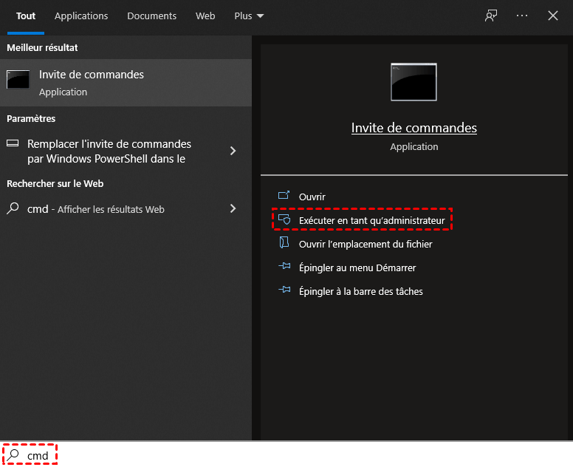Expand the PowerShell replacement setting arrow
The height and width of the screenshot is (467, 573).
tap(233, 151)
